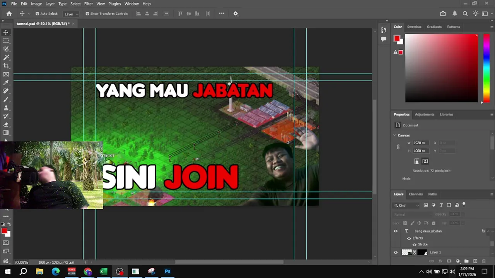Click the Home icon in options bar
The width and height of the screenshot is (495, 278).
[x=9, y=14]
